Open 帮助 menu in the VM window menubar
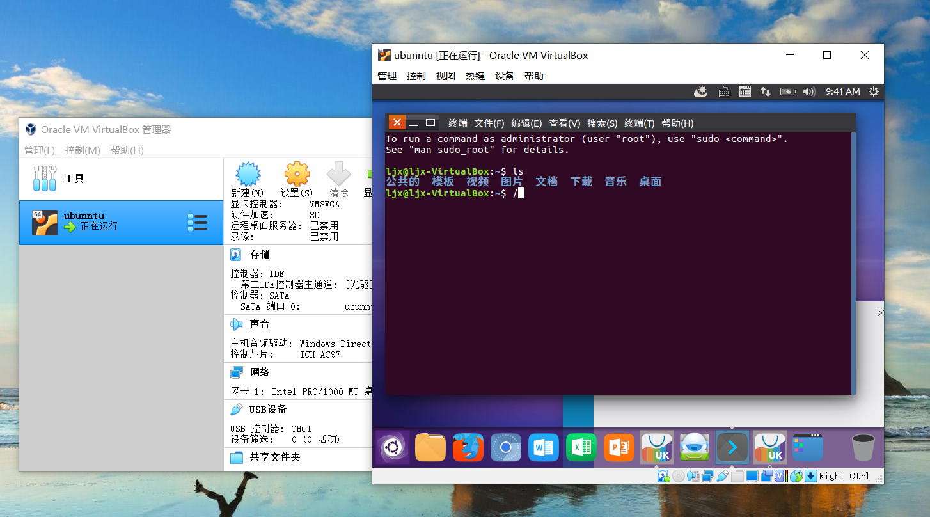Viewport: 930px width, 517px height. pos(534,76)
